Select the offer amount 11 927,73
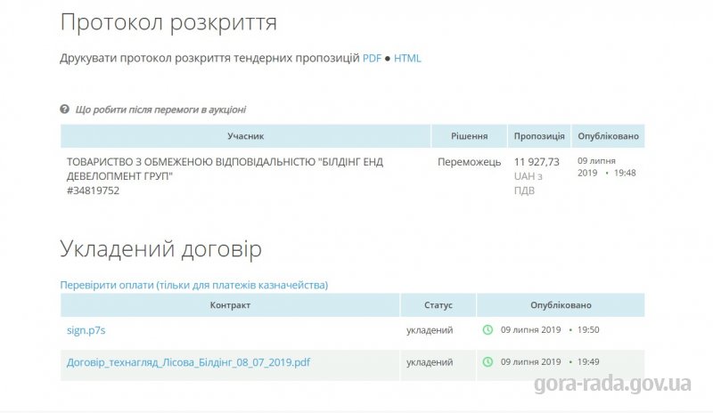 (537, 162)
